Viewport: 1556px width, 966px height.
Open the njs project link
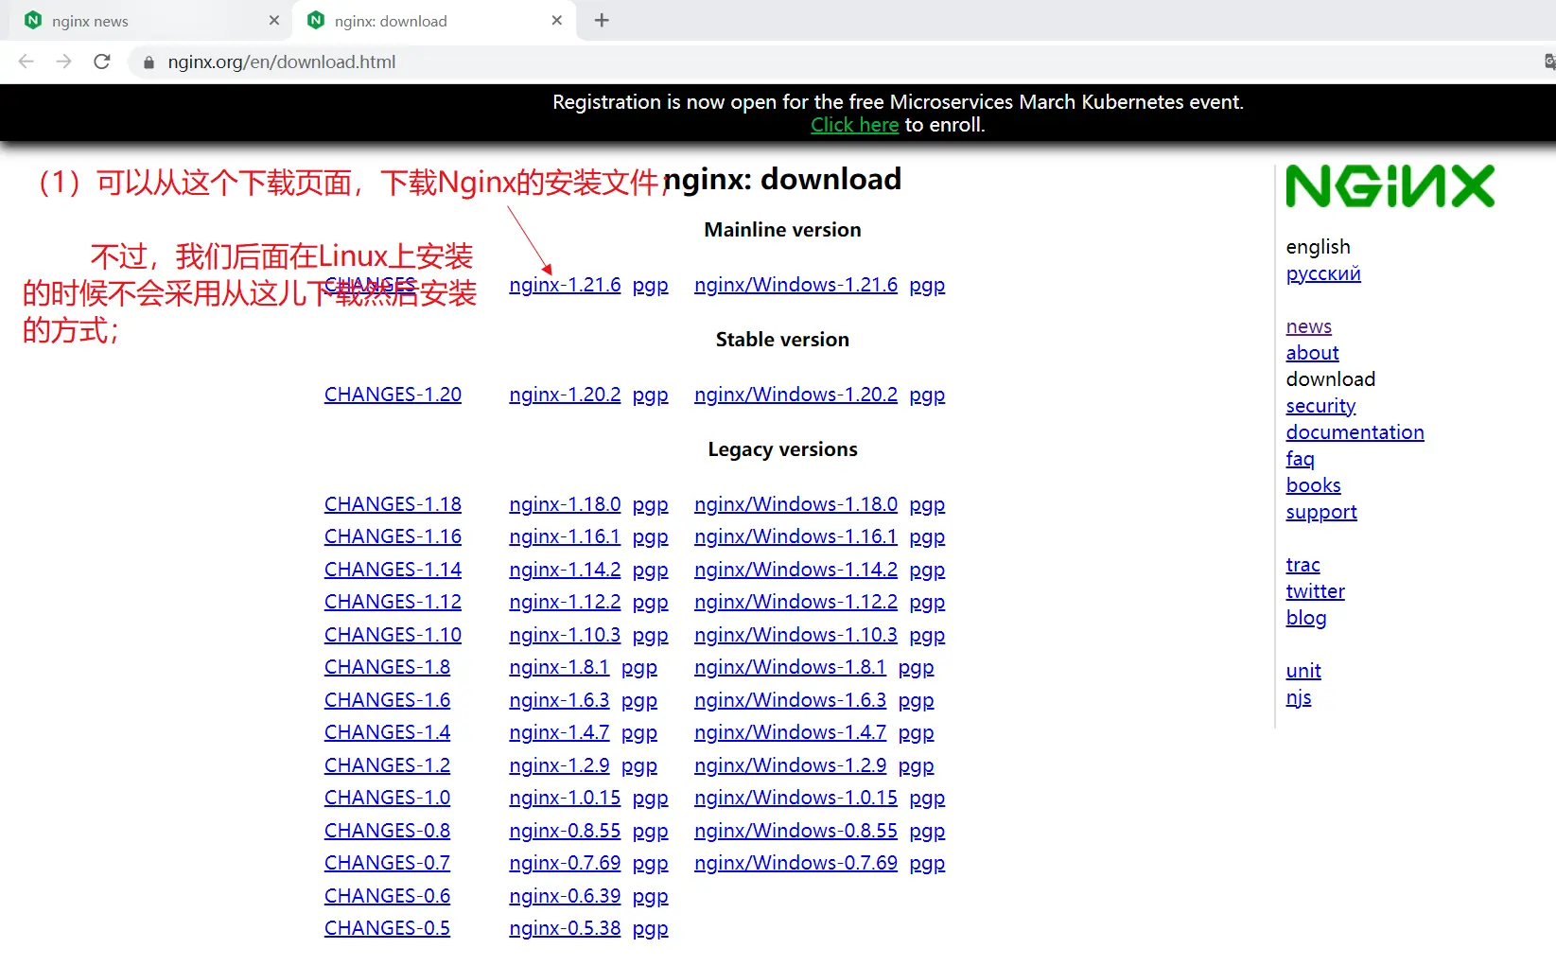coord(1299,698)
